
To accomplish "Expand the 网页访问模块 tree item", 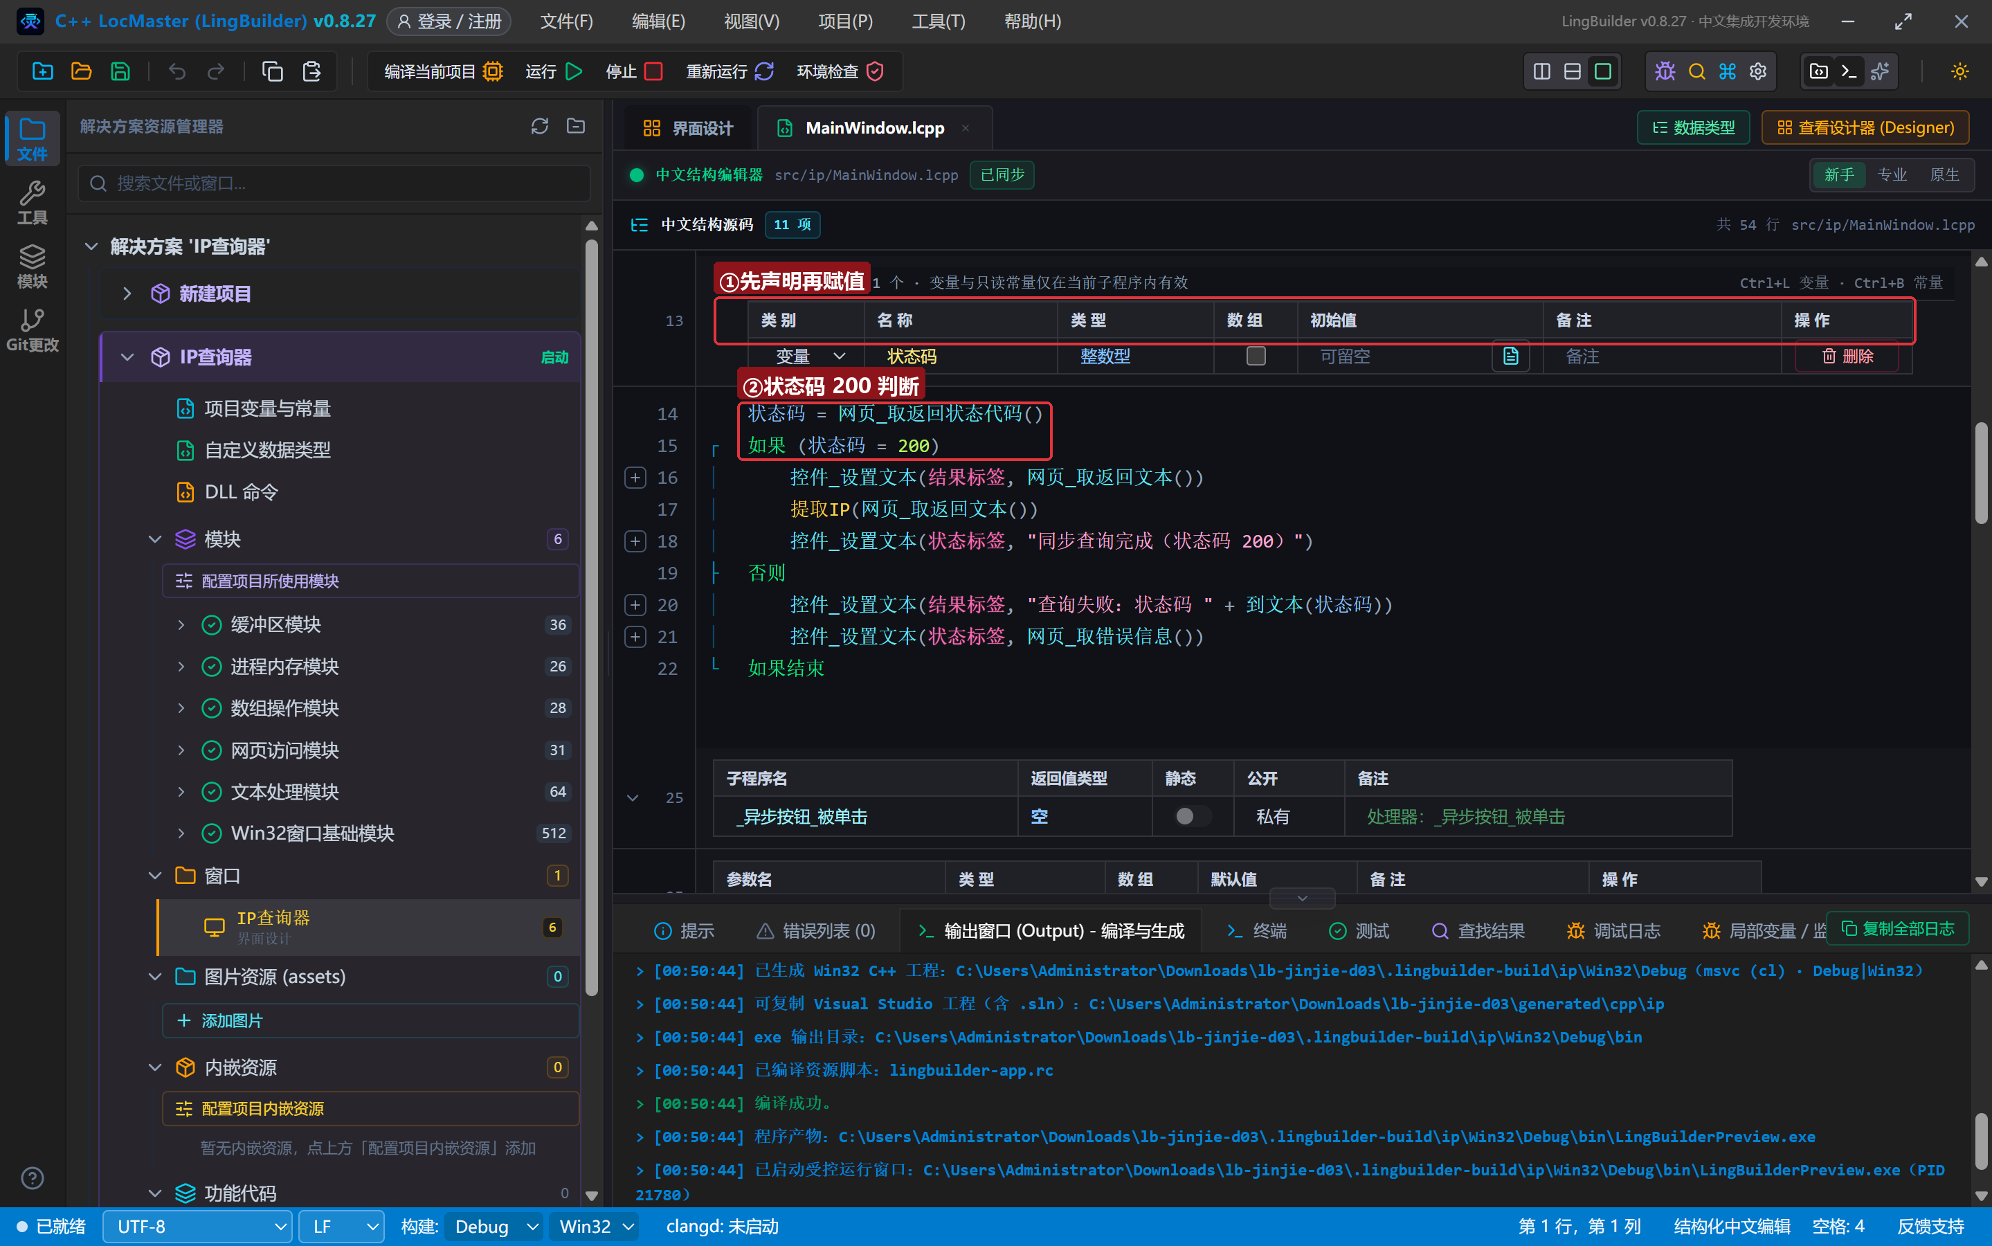I will pyautogui.click(x=181, y=750).
